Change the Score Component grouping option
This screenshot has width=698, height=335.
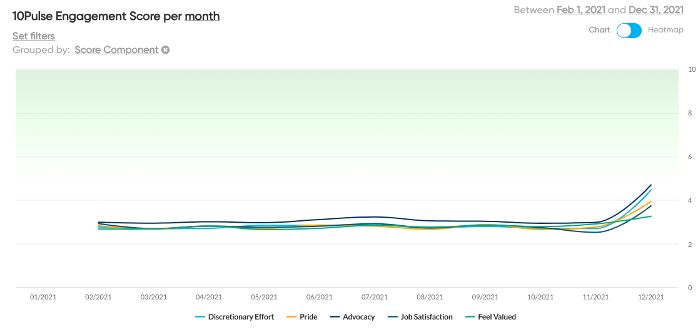(116, 50)
